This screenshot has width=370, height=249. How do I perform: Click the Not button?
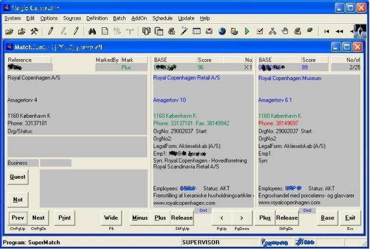18,200
